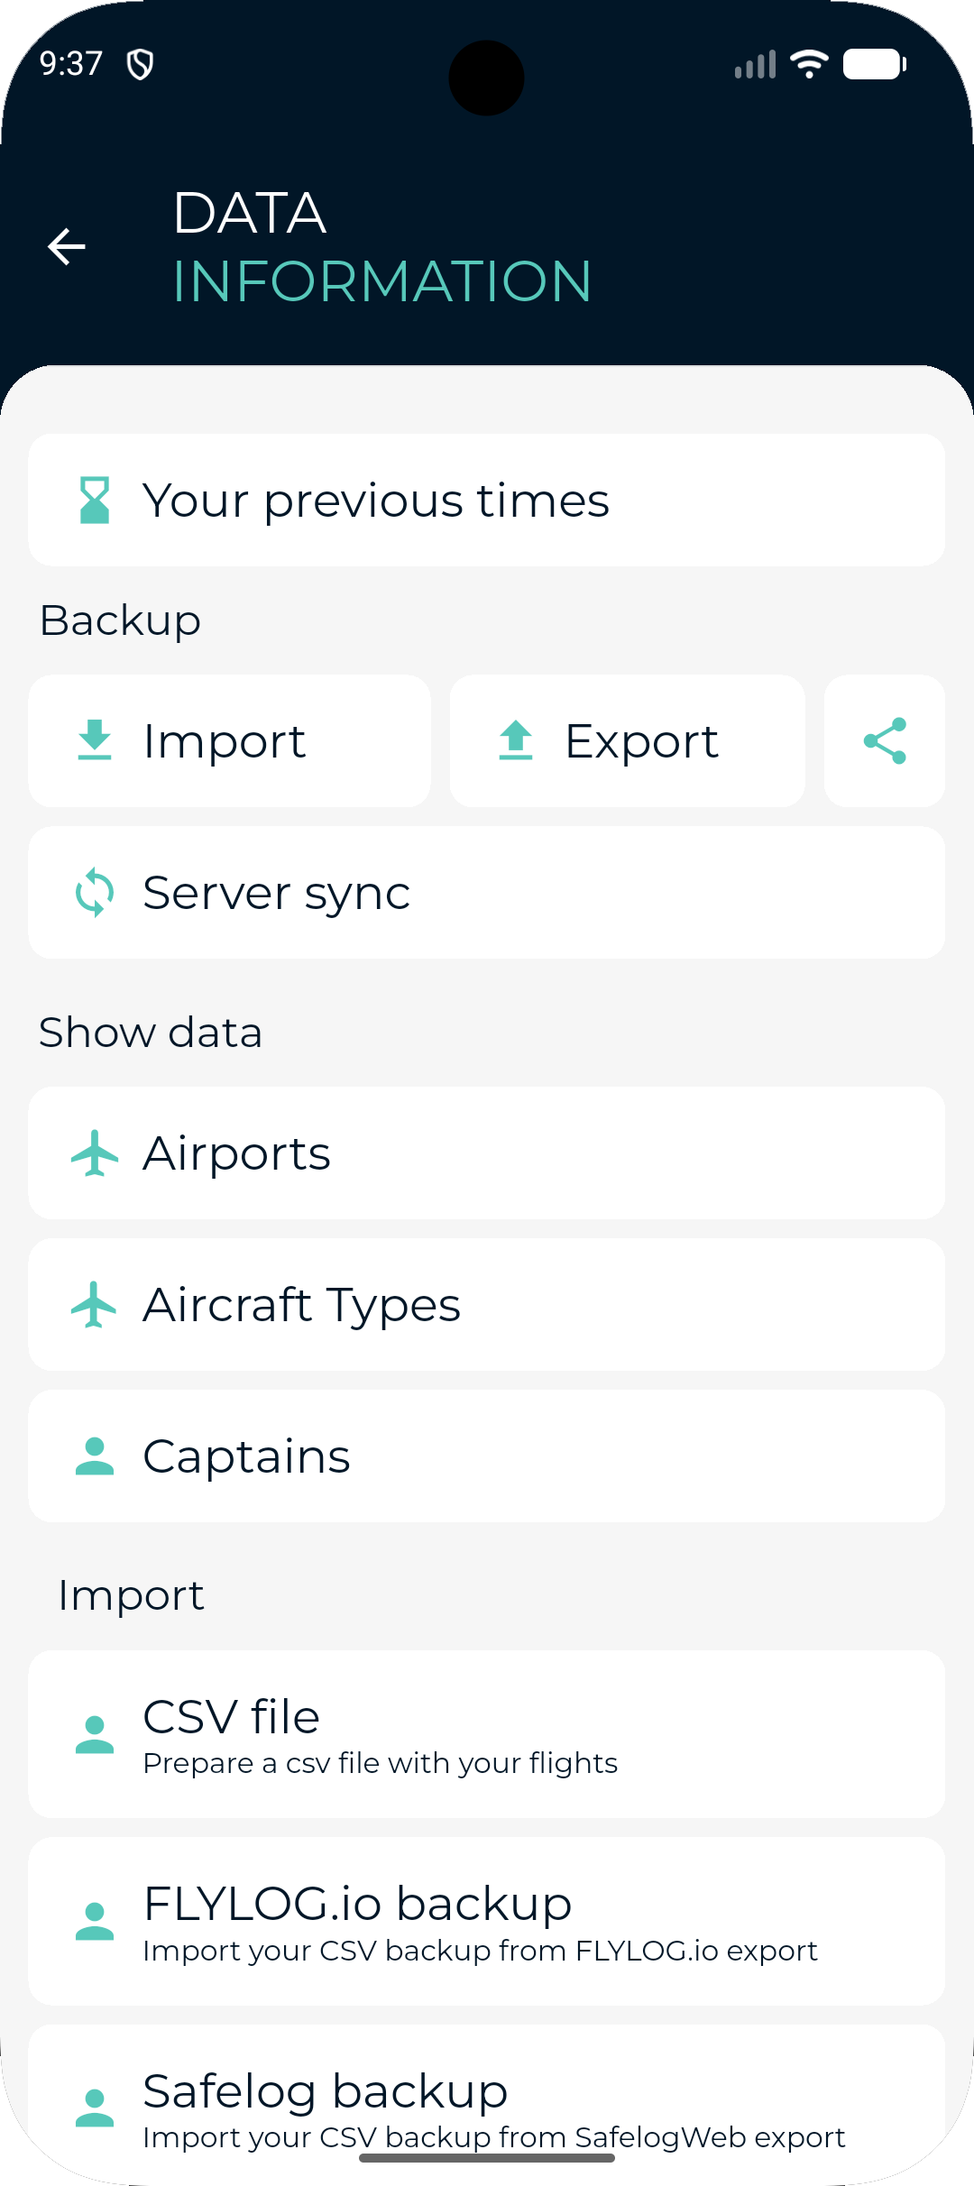Open Your previous times
Image resolution: width=974 pixels, height=2186 pixels.
[487, 501]
